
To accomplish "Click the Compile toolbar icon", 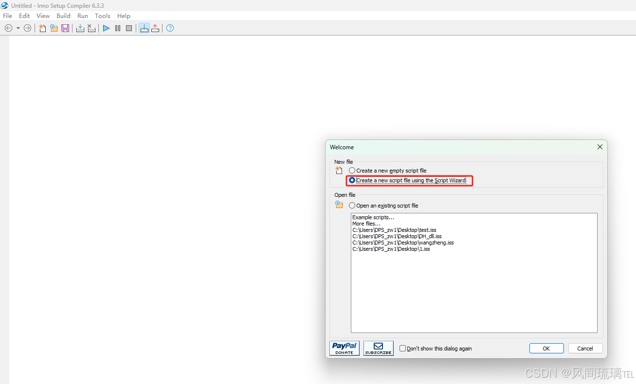I will pyautogui.click(x=80, y=28).
